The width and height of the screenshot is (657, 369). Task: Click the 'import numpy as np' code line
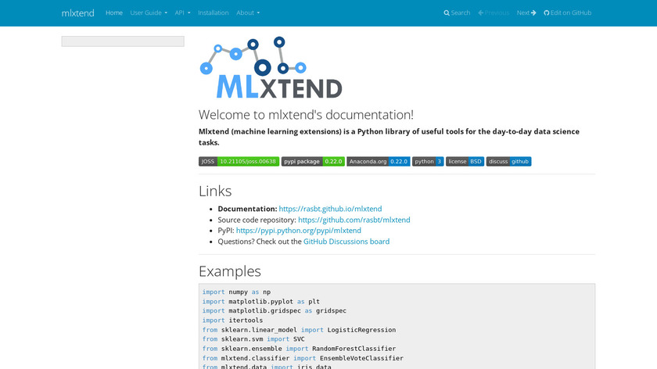point(236,292)
